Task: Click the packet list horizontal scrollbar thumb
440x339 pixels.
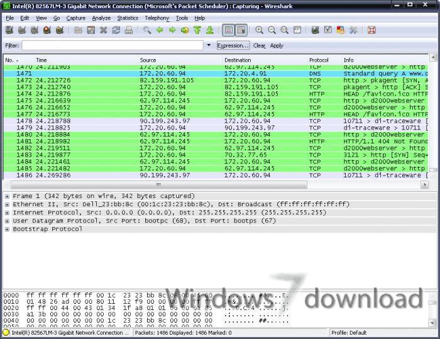Action: tap(159, 185)
